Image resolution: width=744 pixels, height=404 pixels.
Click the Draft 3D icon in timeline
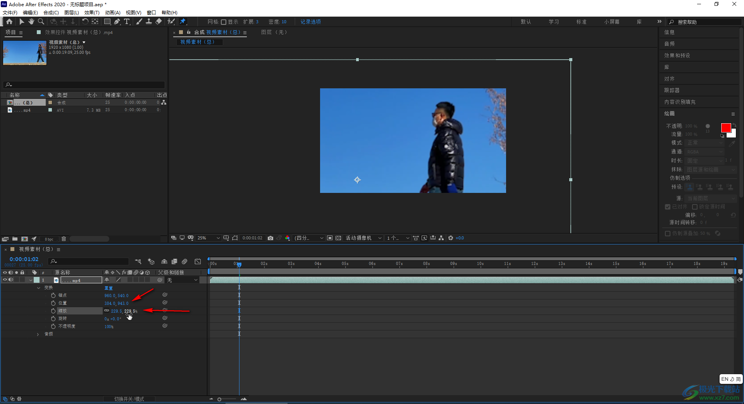[x=151, y=261]
